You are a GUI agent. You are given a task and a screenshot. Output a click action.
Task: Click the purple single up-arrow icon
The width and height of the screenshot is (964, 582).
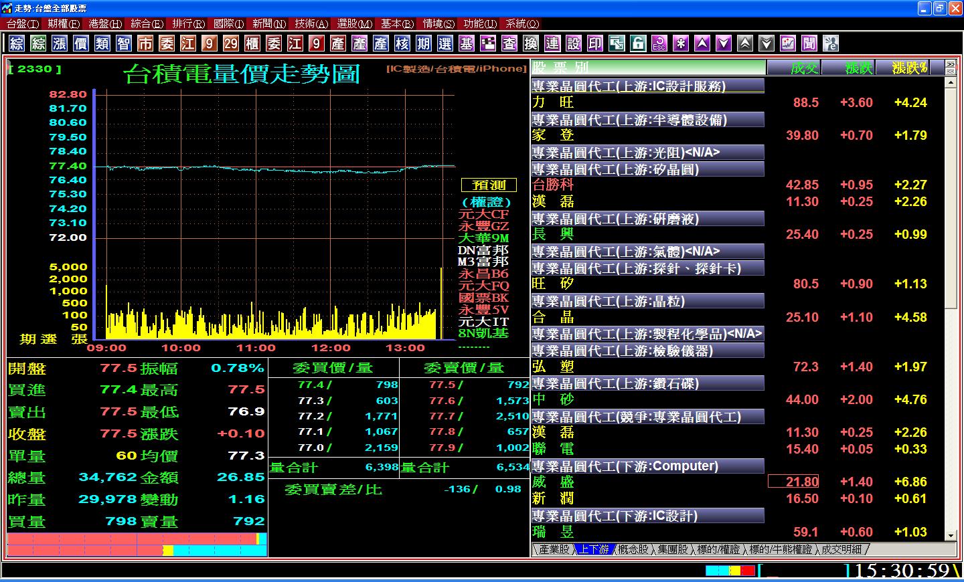tap(702, 43)
